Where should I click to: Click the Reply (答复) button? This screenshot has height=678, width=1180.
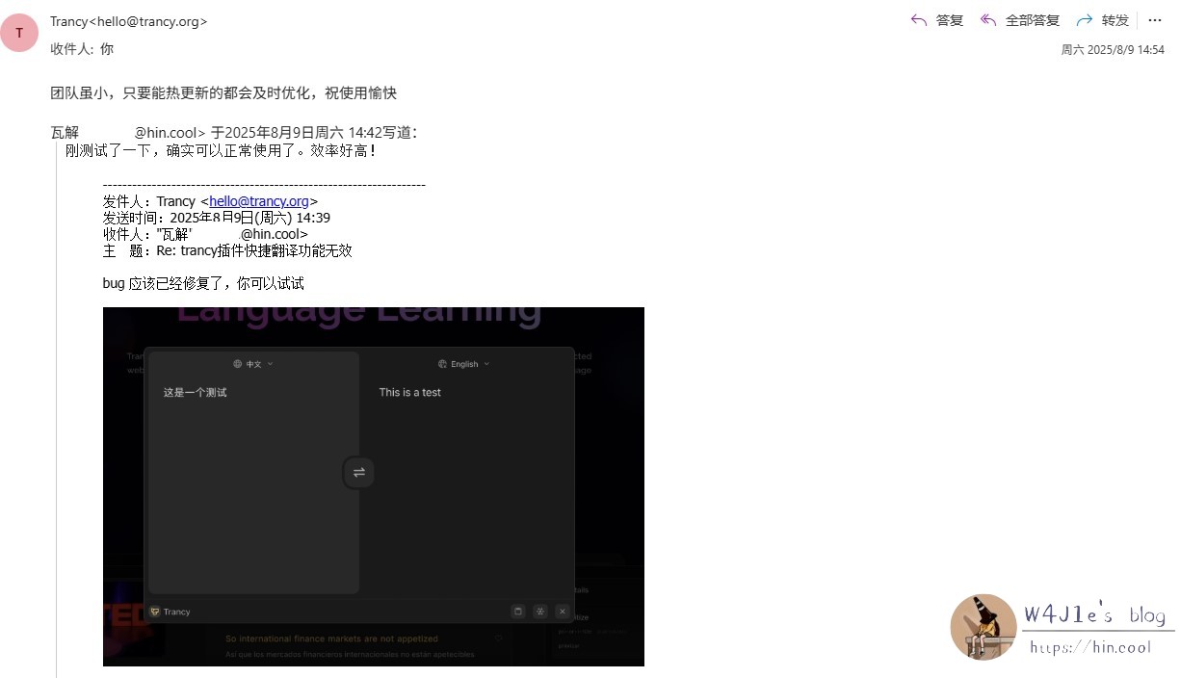coord(936,20)
